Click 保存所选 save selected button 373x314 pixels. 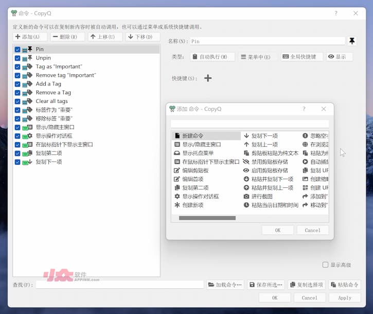pos(266,285)
